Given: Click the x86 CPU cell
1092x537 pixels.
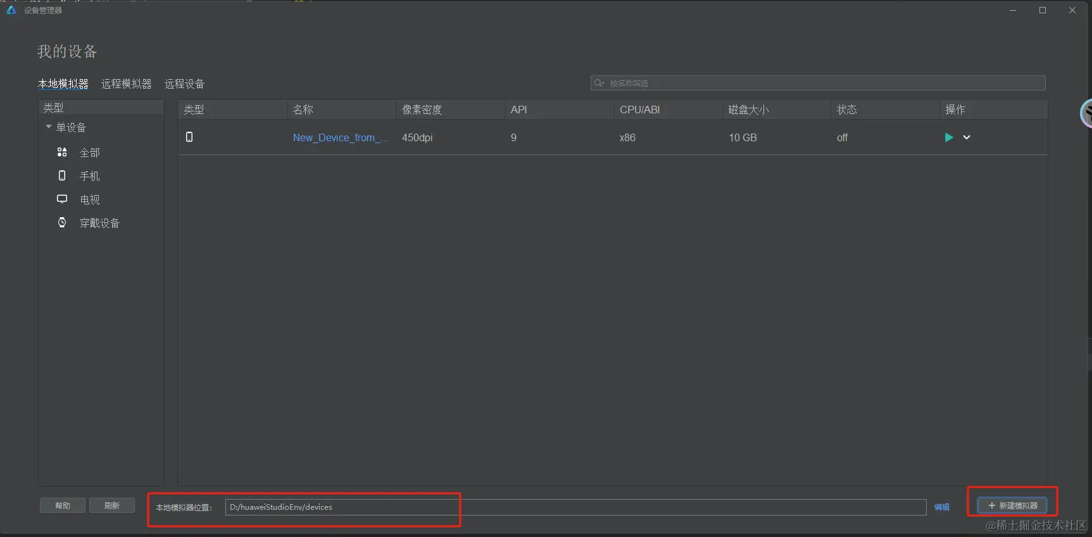Looking at the screenshot, I should click(627, 137).
